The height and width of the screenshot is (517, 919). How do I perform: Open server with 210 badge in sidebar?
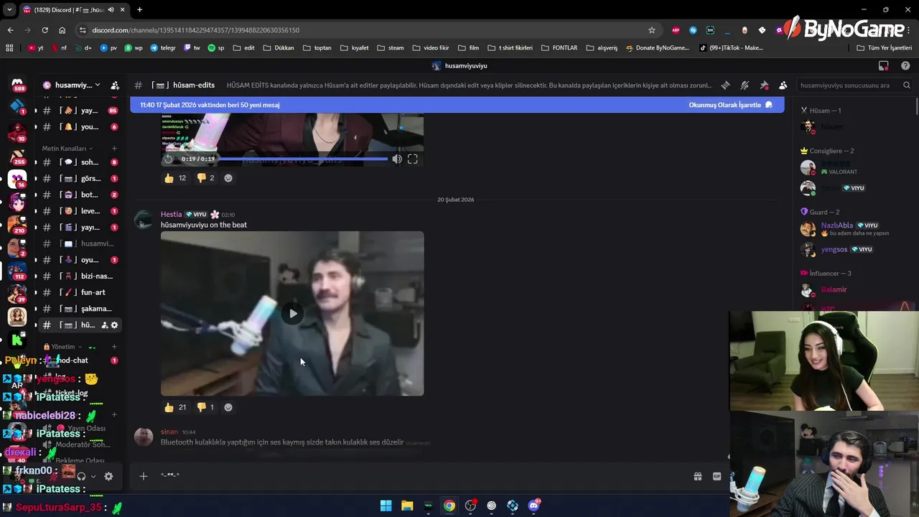pos(17,225)
